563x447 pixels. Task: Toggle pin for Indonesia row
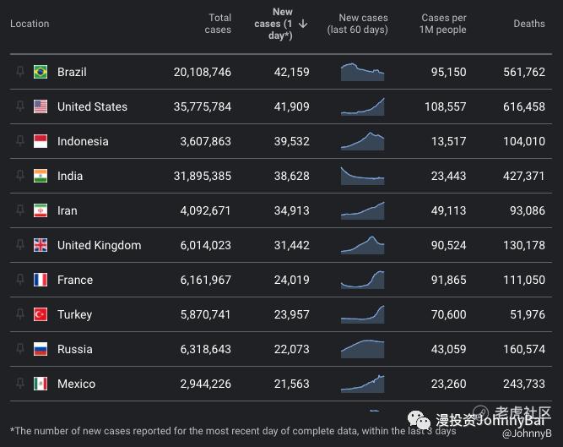(x=20, y=141)
